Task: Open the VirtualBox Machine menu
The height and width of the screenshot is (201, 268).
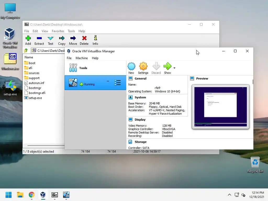Action: pos(82,58)
